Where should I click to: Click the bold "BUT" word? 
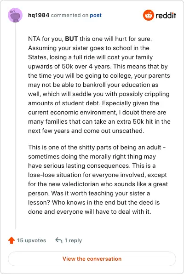(71, 39)
